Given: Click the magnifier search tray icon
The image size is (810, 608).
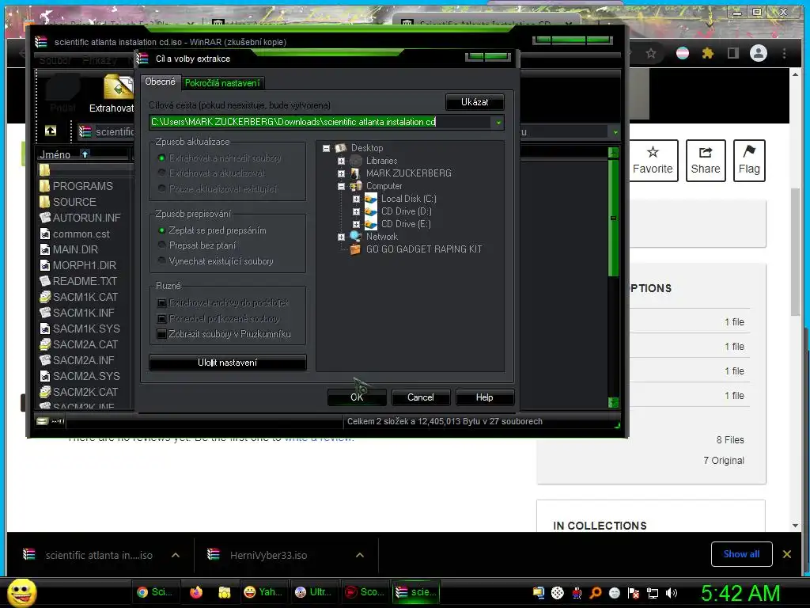Looking at the screenshot, I should point(596,593).
